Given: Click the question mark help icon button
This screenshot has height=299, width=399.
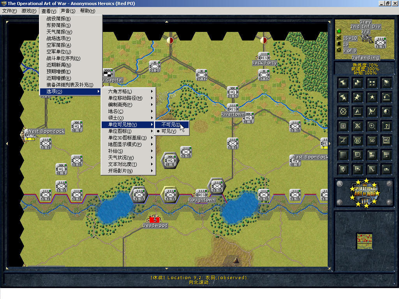Looking at the screenshot, I should tap(387, 126).
